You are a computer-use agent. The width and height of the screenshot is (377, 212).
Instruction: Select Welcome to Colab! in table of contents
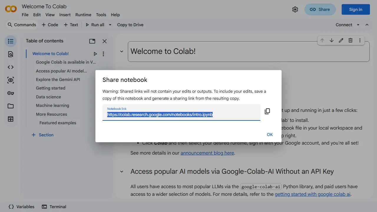[x=50, y=54]
